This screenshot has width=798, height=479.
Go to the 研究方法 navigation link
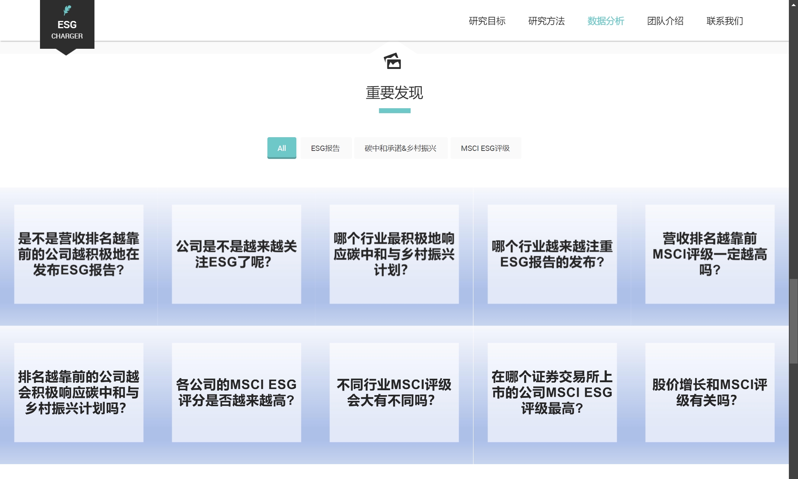(x=546, y=21)
